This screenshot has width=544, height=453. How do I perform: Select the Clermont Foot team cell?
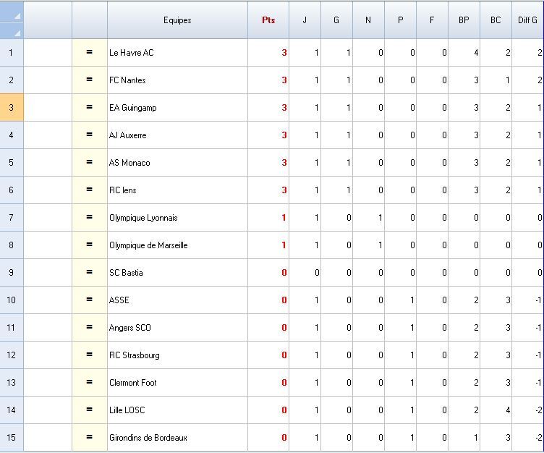[177, 383]
